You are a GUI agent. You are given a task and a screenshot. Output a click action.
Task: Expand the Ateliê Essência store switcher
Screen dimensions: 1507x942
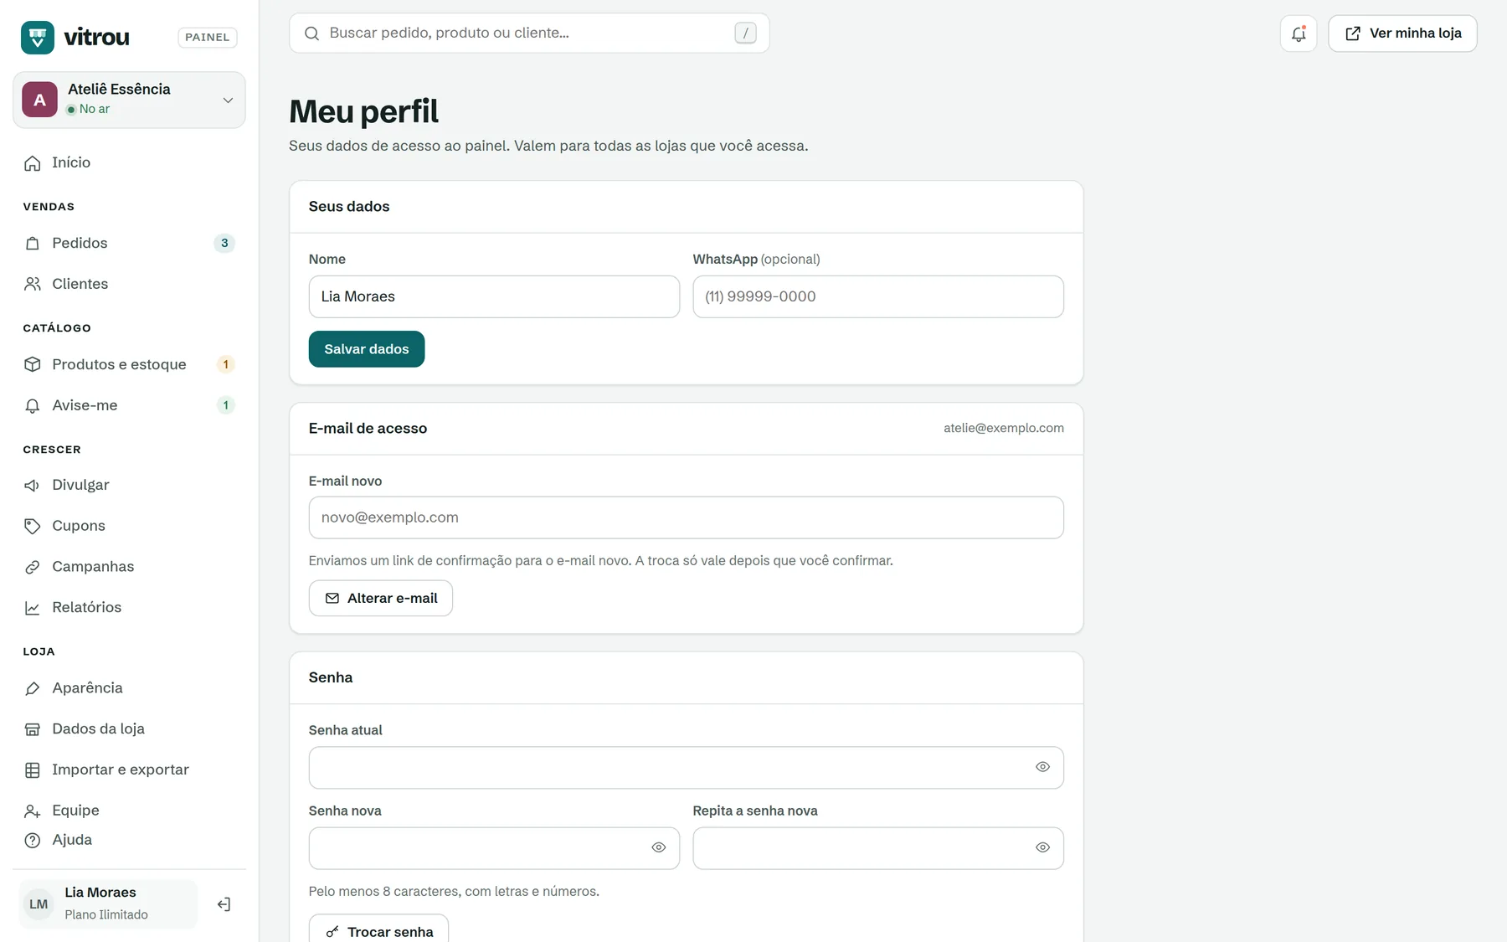(x=129, y=100)
